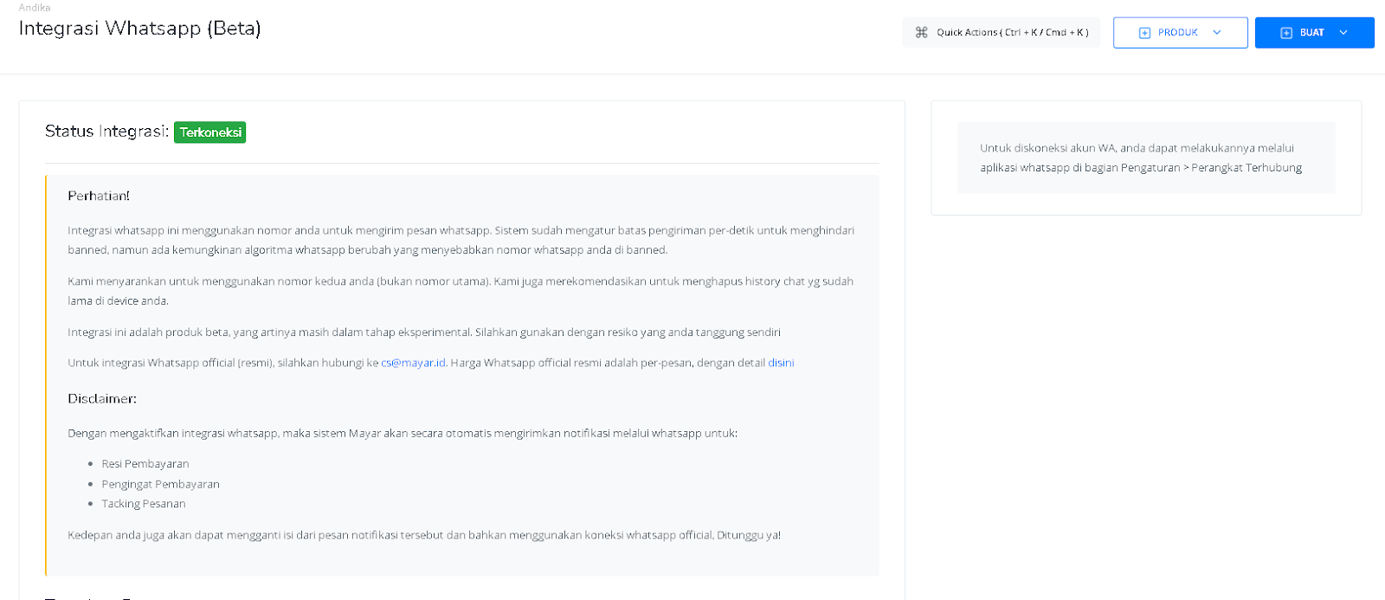Open Quick Actions (Ctrl + K) search

(x=1002, y=32)
